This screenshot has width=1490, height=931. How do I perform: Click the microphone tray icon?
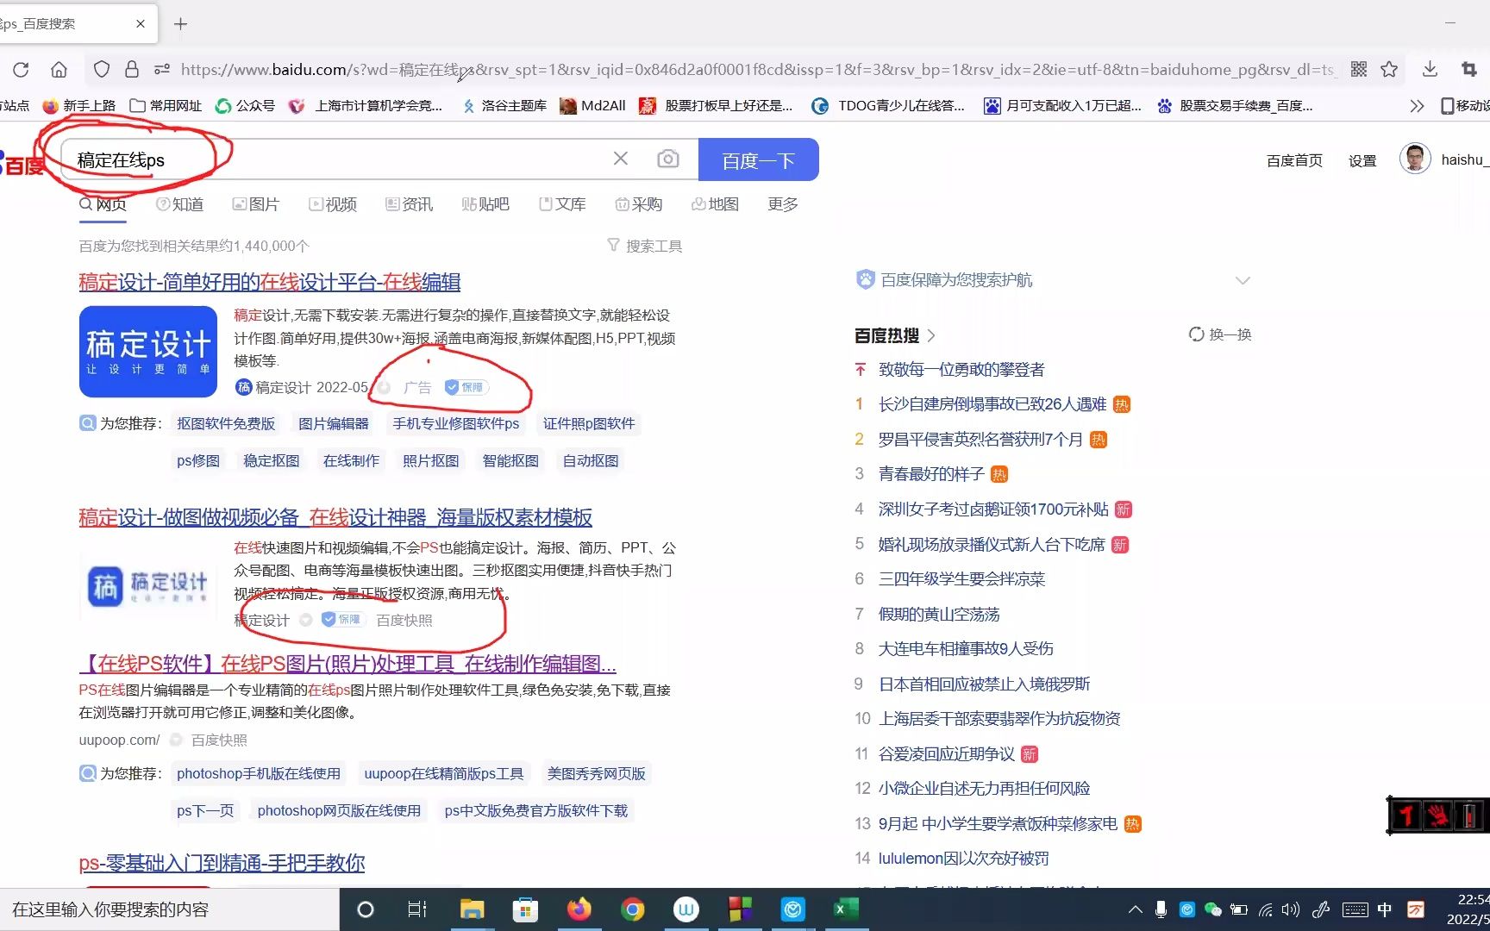coord(1161,909)
